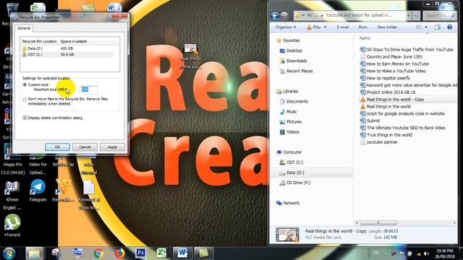Open the Organize menu in Explorer

pos(286,27)
